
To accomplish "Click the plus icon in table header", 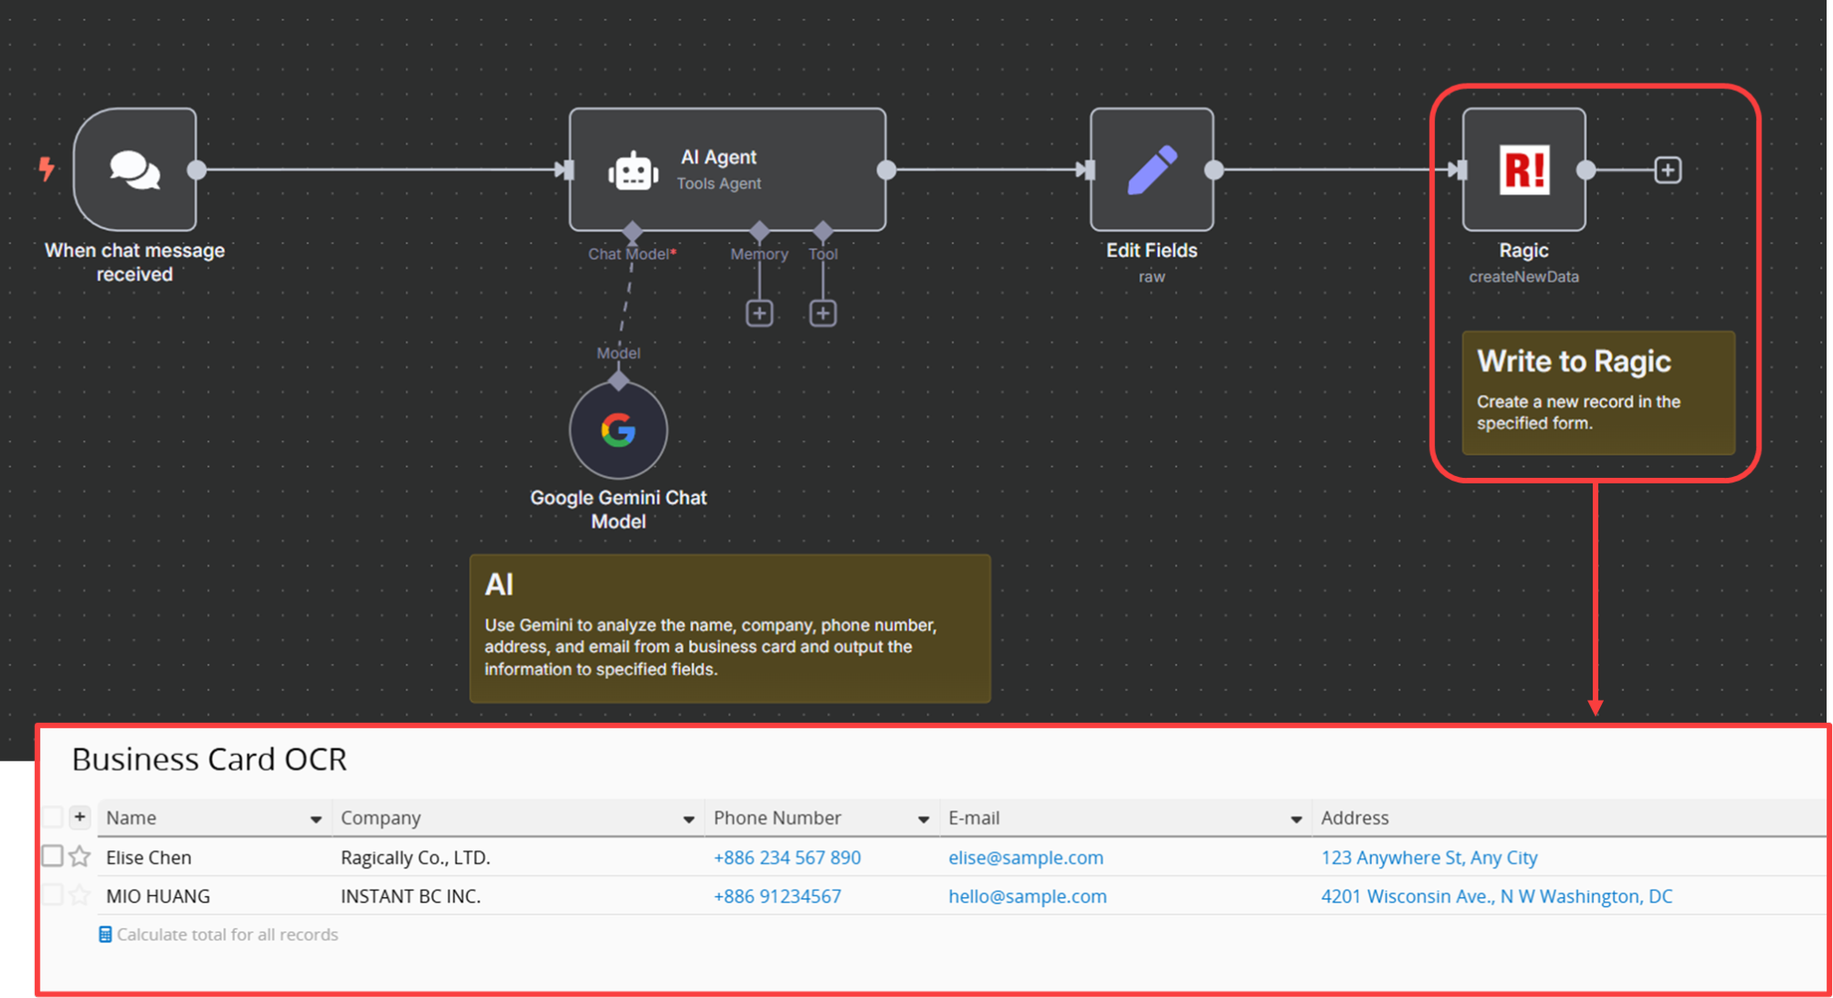I will point(80,816).
